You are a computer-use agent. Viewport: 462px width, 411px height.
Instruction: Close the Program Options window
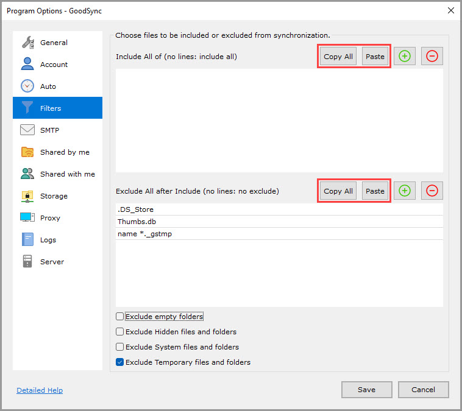tap(450, 10)
